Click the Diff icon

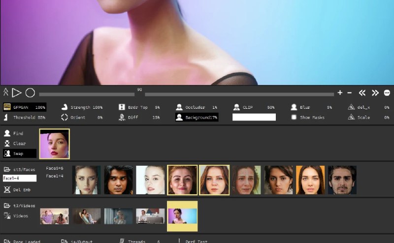pos(121,118)
